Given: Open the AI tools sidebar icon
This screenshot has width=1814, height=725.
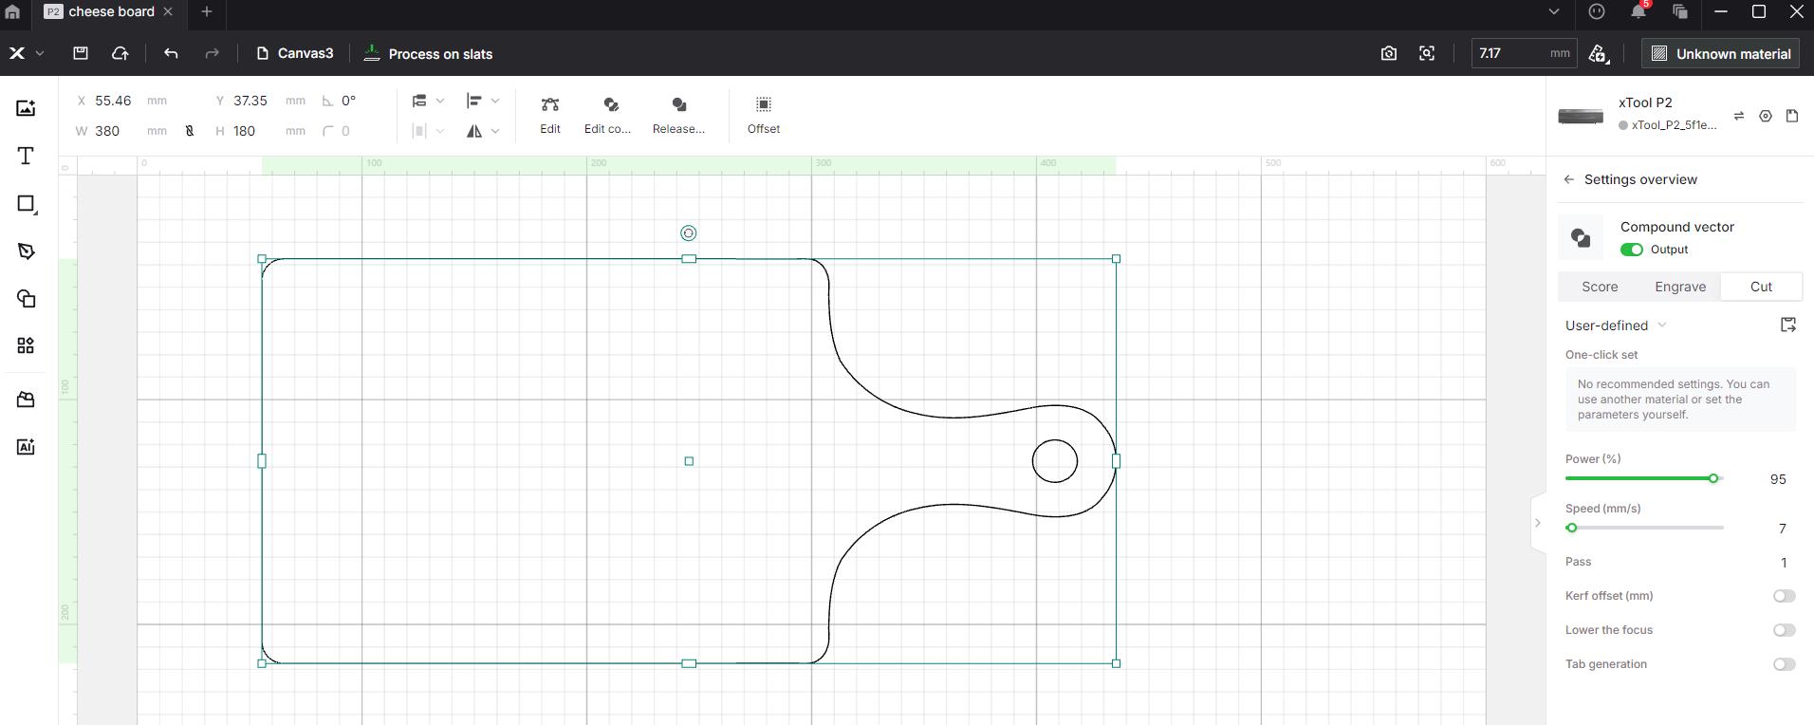Looking at the screenshot, I should tap(26, 447).
